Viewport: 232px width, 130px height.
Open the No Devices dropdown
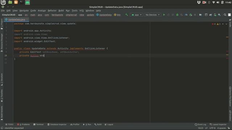click(152, 15)
